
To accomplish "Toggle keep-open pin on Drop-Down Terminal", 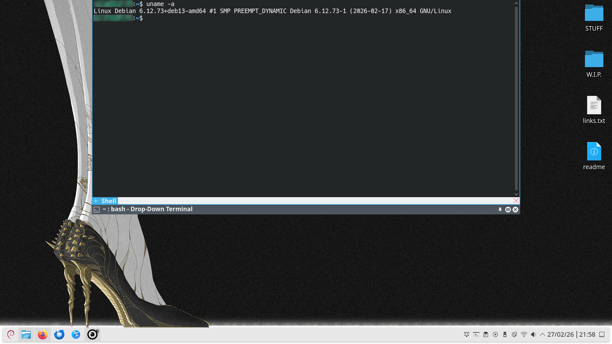I will pos(500,210).
